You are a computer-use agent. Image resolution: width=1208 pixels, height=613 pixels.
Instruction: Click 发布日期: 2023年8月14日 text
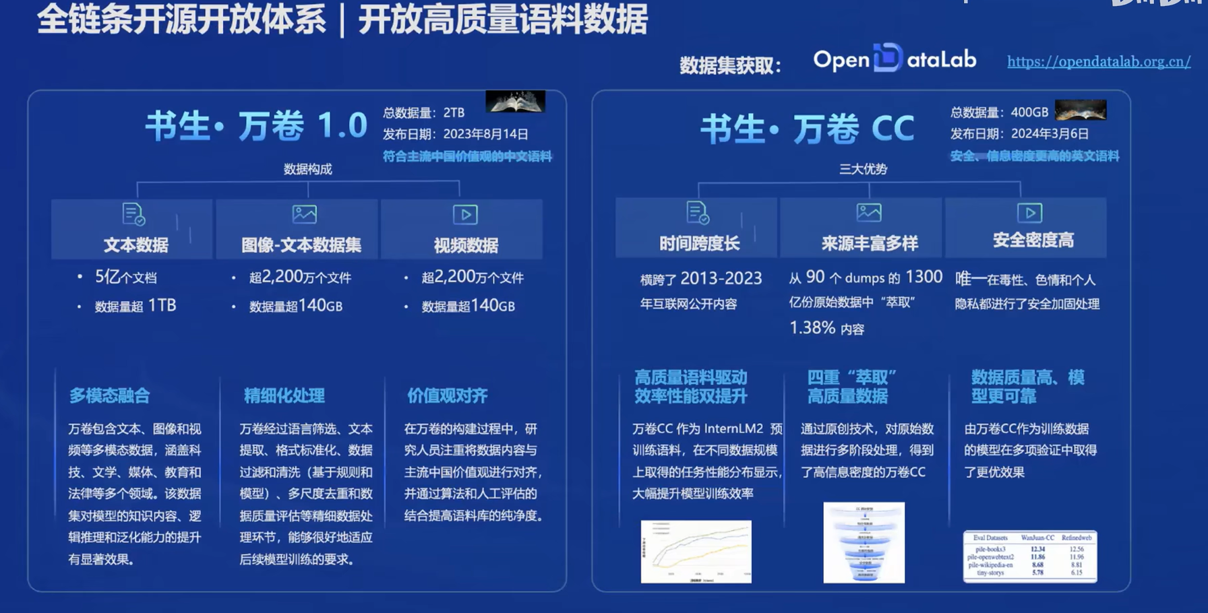[456, 134]
